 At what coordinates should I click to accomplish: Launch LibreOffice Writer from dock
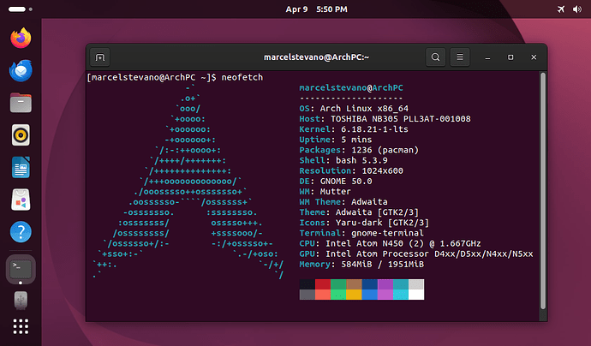21,167
